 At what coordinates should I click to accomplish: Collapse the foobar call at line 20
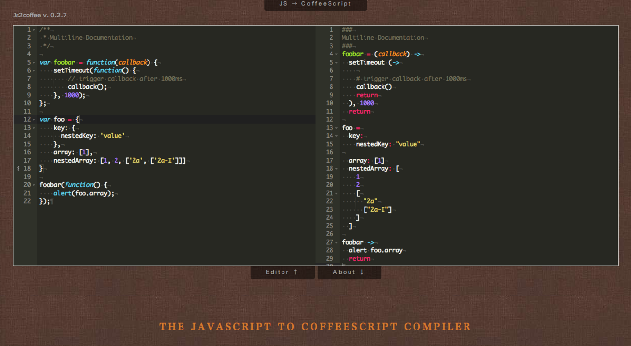[33, 184]
